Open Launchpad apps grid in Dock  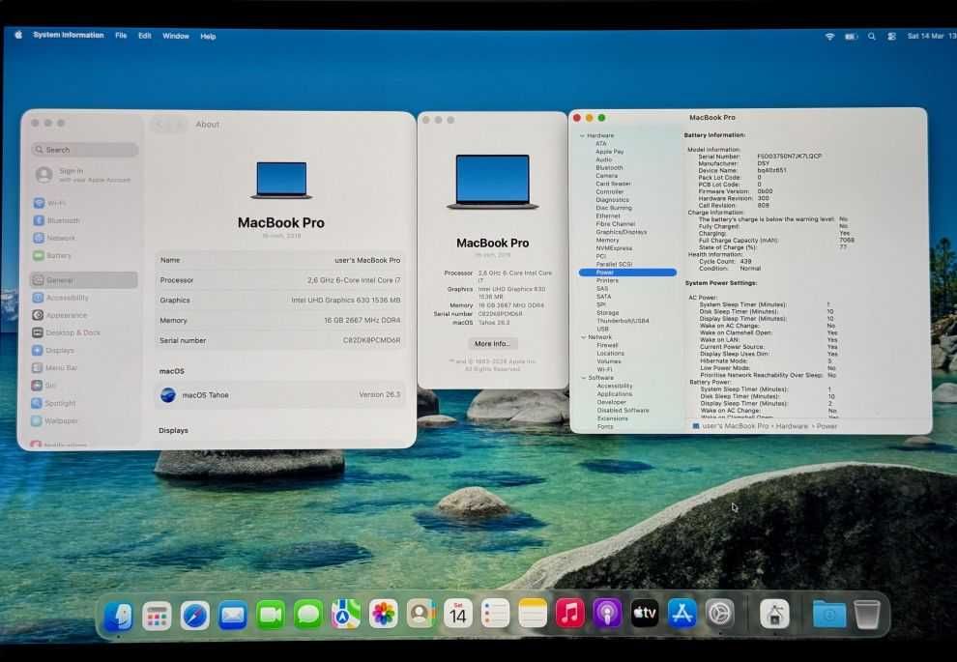[157, 615]
